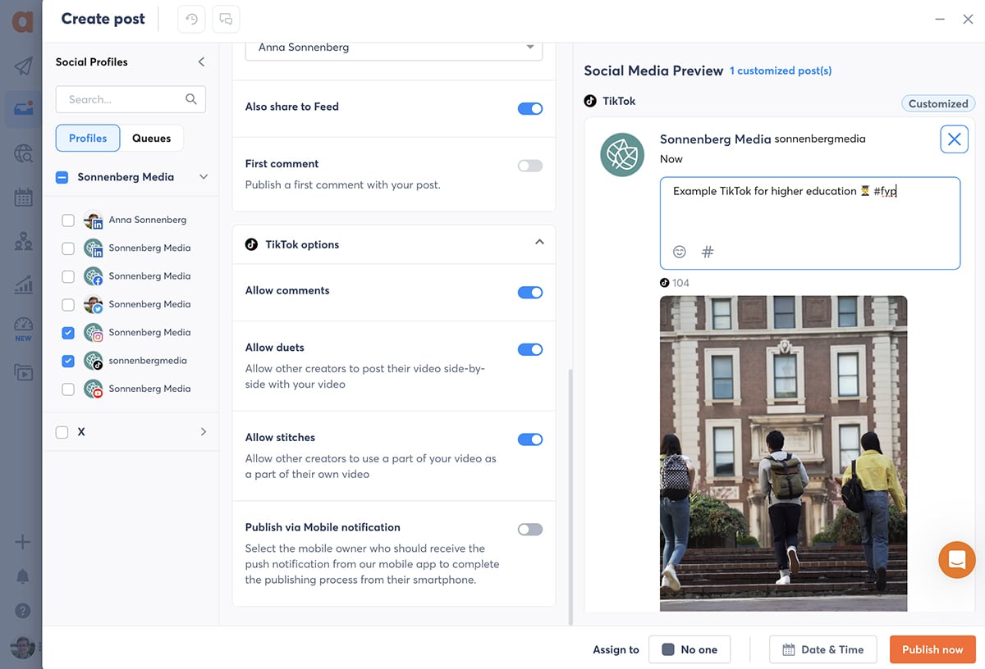Click the campus video preview thumbnail
Image resolution: width=985 pixels, height=669 pixels.
click(783, 453)
